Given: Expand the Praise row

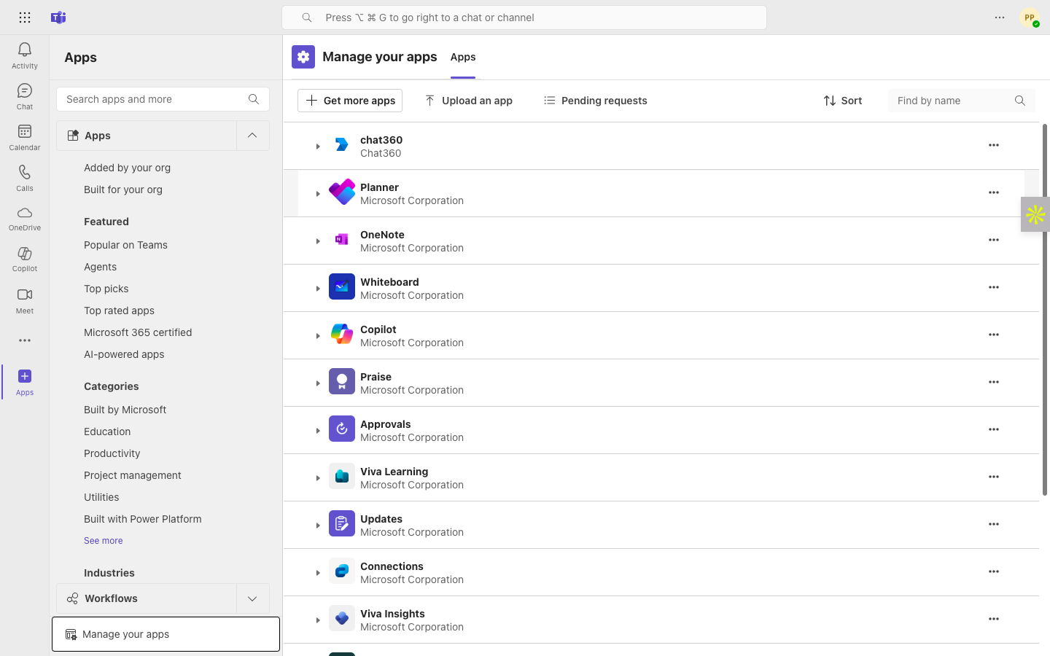Looking at the screenshot, I should 318,383.
